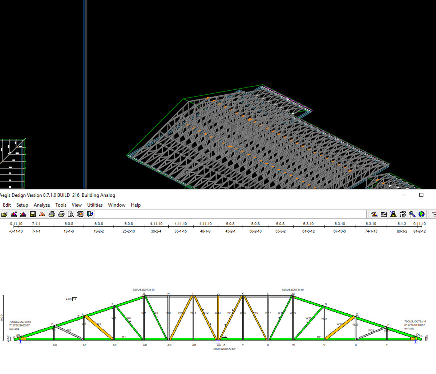The height and width of the screenshot is (374, 436).
Task: Exit via the door icon
Action: point(89,214)
